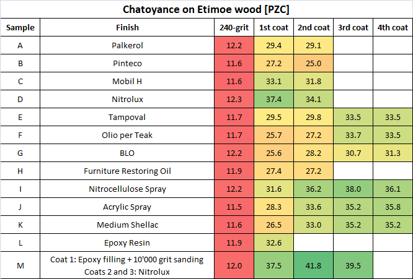Click the "Mobil H" finish cell
Screen dimensions: 413x279
[127, 81]
